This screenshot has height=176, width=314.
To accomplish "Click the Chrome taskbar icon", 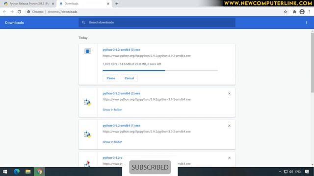I will pyautogui.click(x=39, y=172).
